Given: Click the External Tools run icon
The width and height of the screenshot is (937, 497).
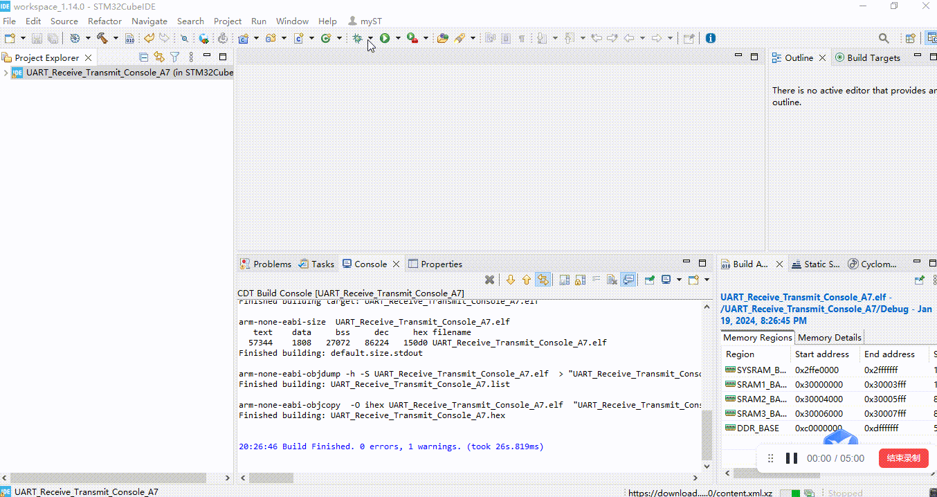Looking at the screenshot, I should click(412, 38).
